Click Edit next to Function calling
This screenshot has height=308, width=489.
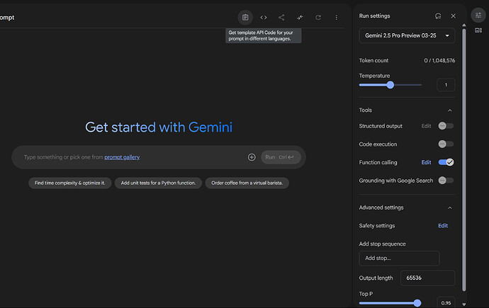click(x=426, y=162)
